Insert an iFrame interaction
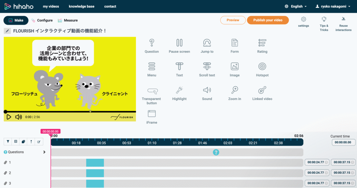Viewport: 357px width, 188px height. coord(152,117)
